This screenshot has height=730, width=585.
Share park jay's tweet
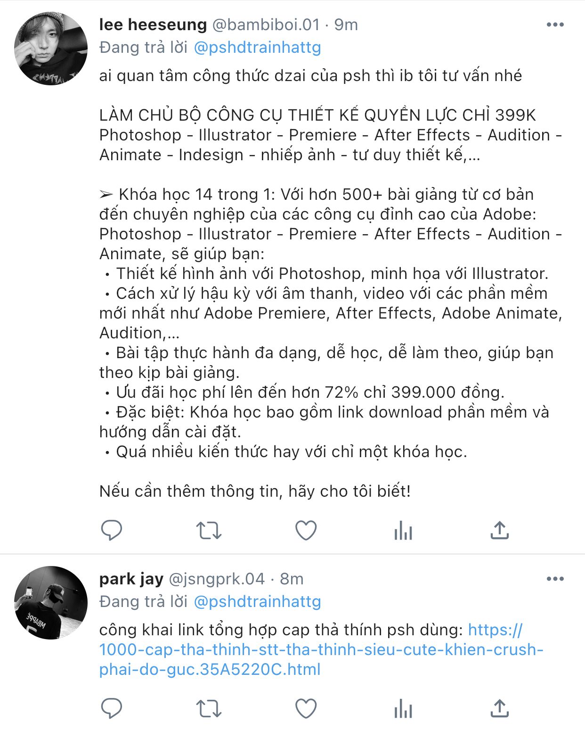(x=500, y=708)
